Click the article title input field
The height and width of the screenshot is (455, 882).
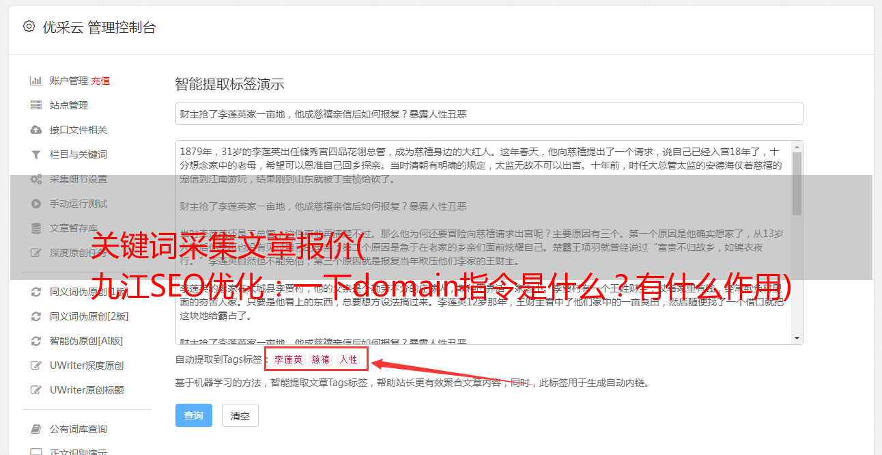489,113
